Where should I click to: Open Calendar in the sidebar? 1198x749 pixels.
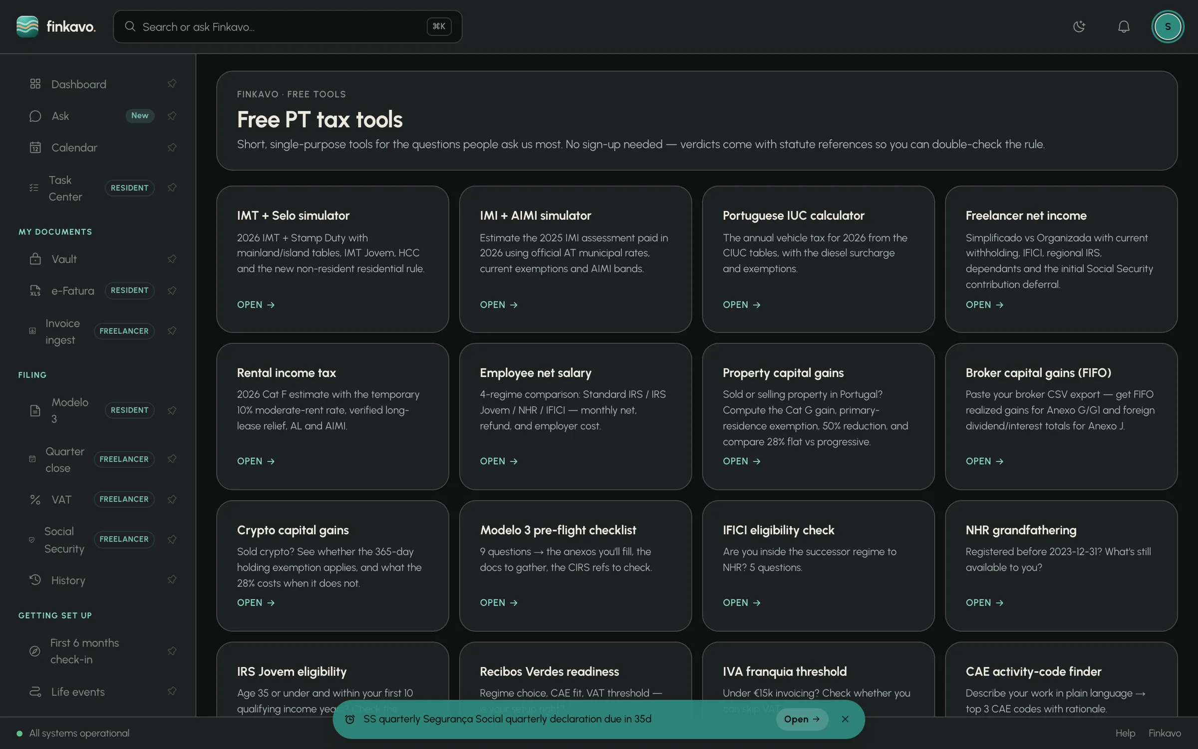74,147
